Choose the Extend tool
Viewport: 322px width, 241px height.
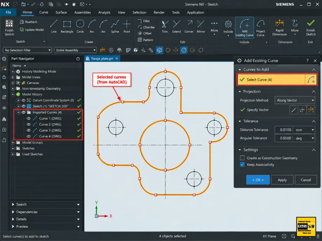(x=177, y=26)
